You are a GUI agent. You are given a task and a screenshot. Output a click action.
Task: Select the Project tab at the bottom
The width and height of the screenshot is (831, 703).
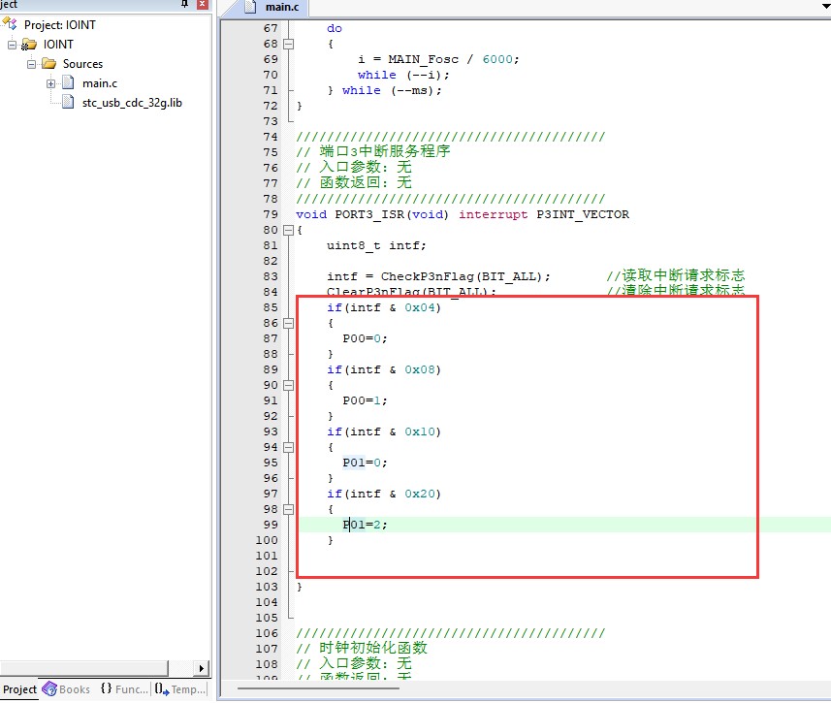pos(20,689)
